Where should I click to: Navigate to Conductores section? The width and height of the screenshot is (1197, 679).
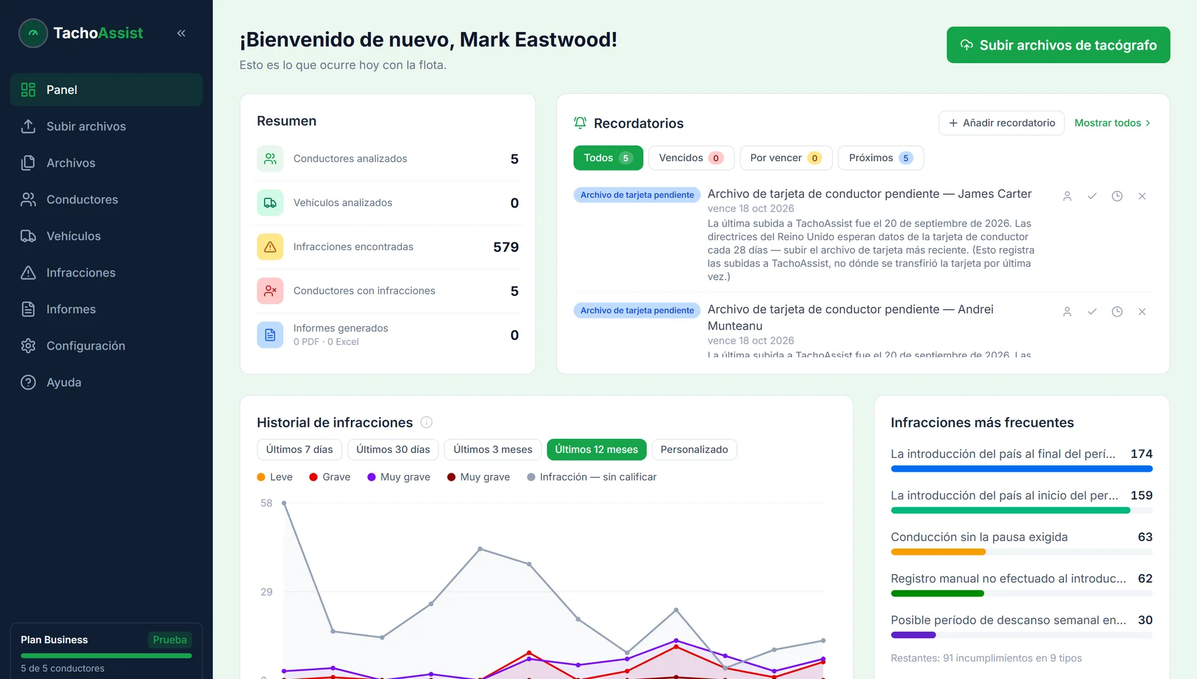(x=106, y=200)
